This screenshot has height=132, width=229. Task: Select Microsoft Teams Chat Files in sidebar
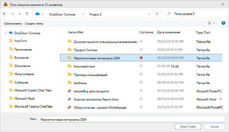coord(33,107)
